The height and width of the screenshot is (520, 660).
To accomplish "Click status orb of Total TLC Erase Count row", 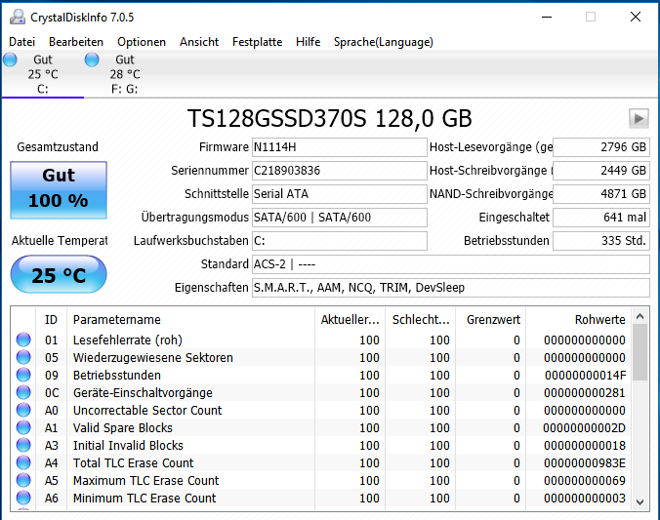I will coord(23,462).
